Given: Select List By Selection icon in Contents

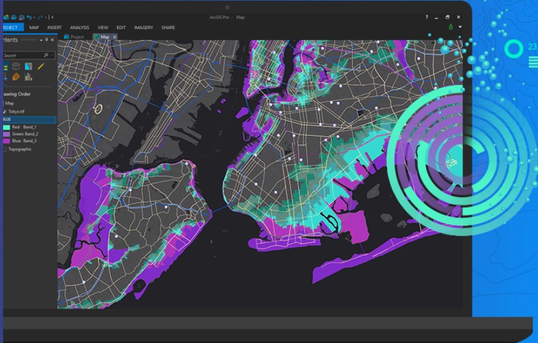Looking at the screenshot, I should click(28, 66).
